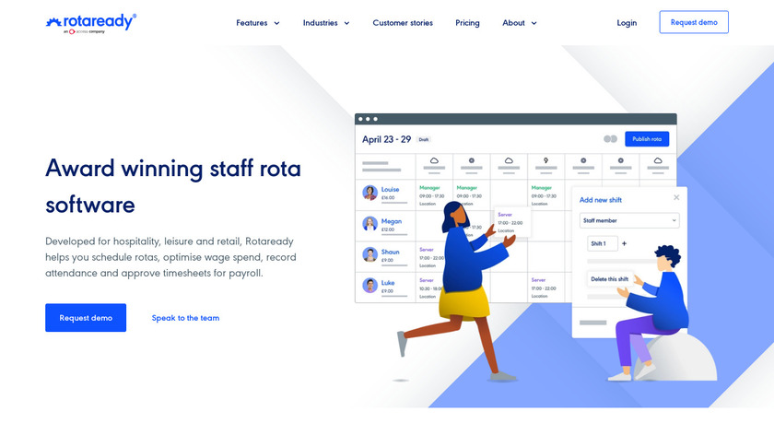Expand the Features chevron arrow
774x435 pixels.
276,23
